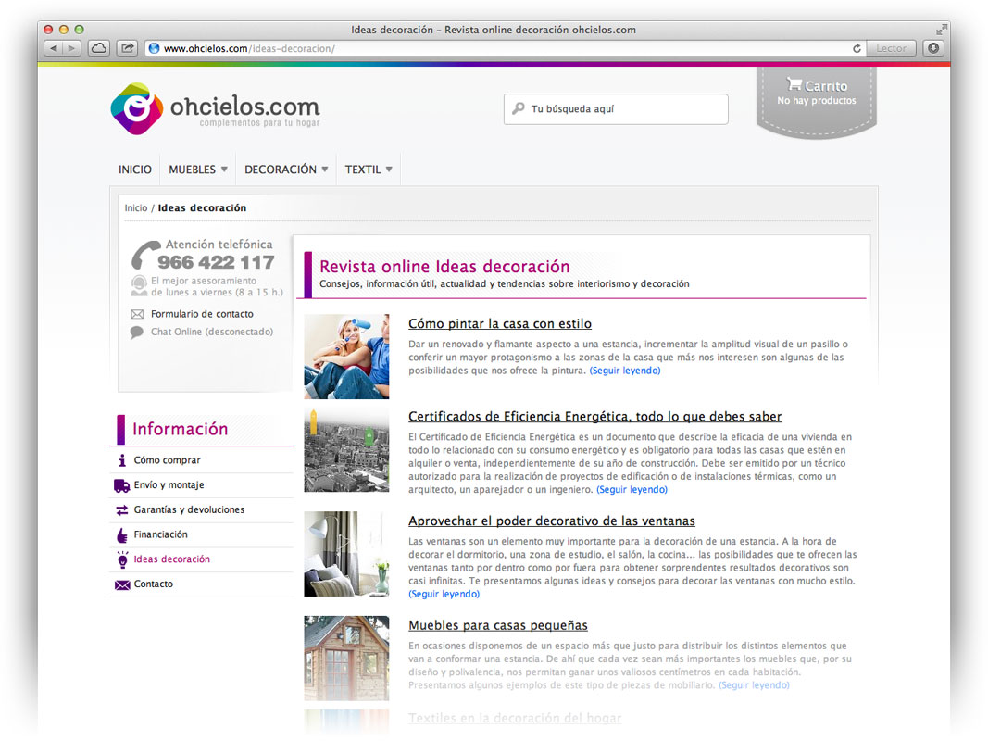
Task: Open the MUEBLES menu
Action: [193, 170]
